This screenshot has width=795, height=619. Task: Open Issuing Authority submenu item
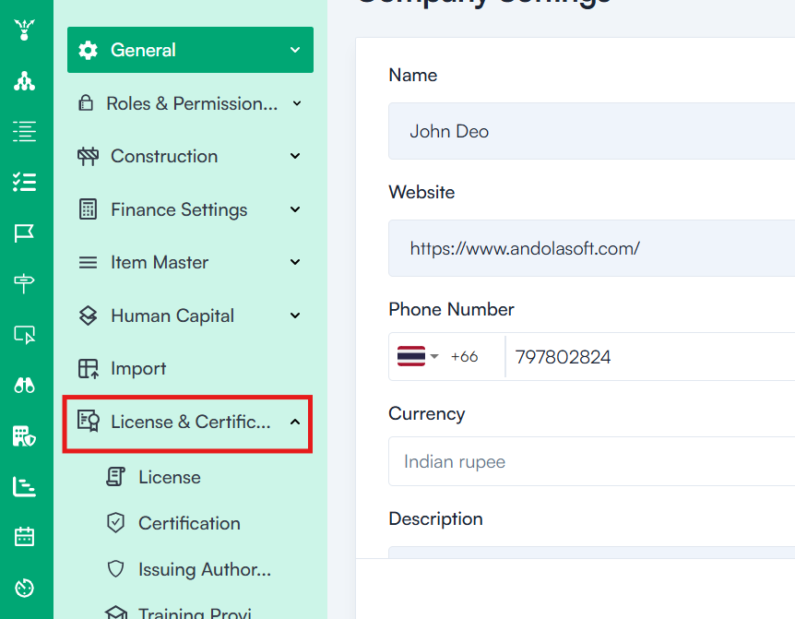pos(204,569)
